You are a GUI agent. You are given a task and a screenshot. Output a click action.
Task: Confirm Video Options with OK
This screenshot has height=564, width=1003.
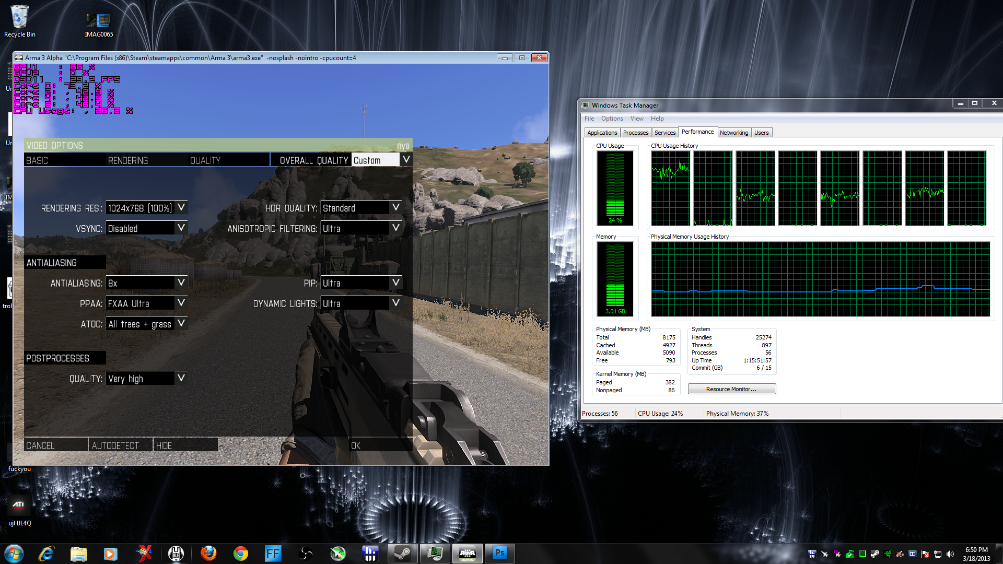coord(380,445)
